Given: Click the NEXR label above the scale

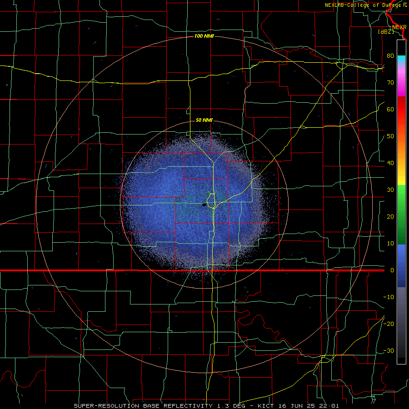Looking at the screenshot, I should click(399, 27).
